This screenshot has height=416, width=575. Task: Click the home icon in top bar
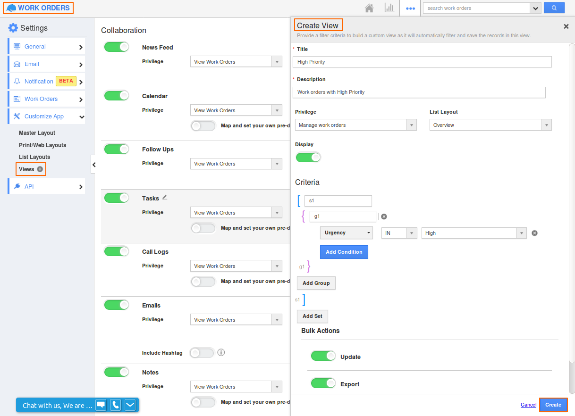pos(369,8)
